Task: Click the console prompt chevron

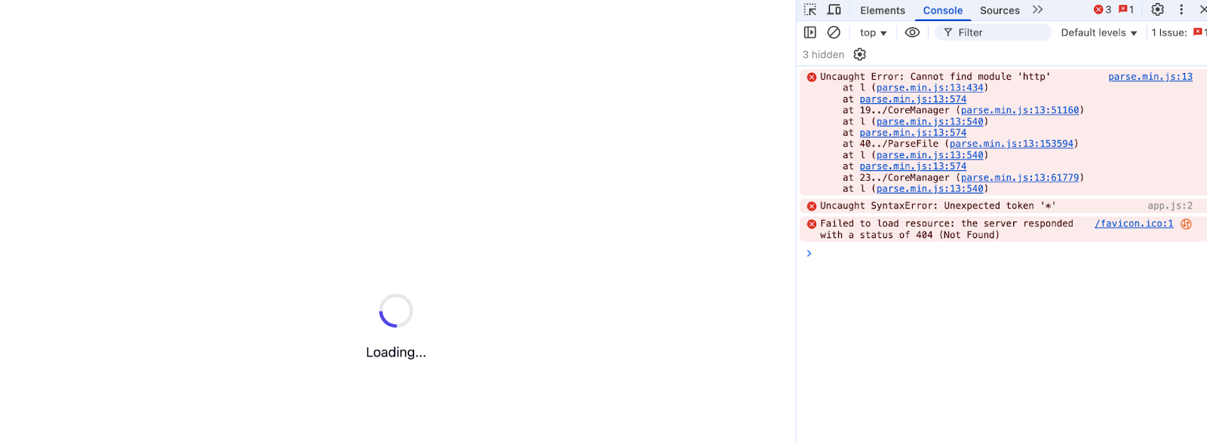Action: (809, 253)
